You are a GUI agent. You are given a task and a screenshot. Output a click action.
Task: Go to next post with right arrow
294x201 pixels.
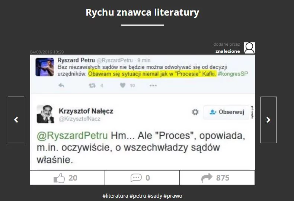268,120
